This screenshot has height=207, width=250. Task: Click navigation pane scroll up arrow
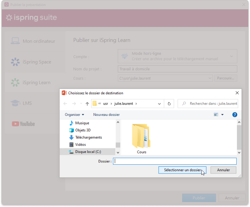[118, 122]
